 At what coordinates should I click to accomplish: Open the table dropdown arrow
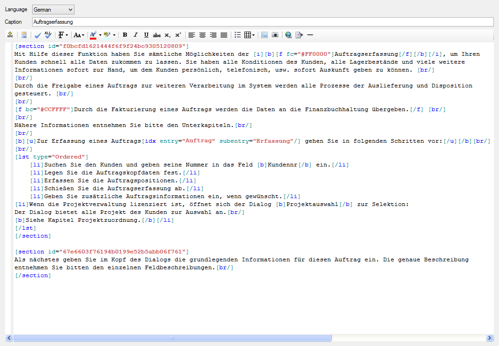(x=253, y=35)
